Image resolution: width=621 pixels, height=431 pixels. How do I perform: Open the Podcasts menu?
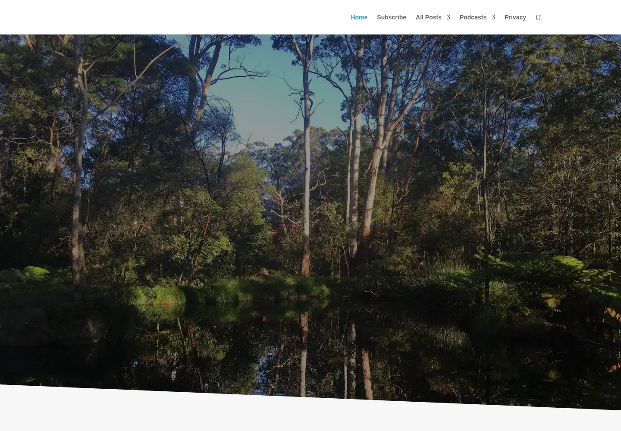point(473,17)
